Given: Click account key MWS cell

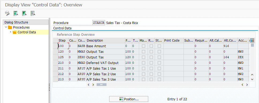Looking at the screenshot, I should [243, 52].
